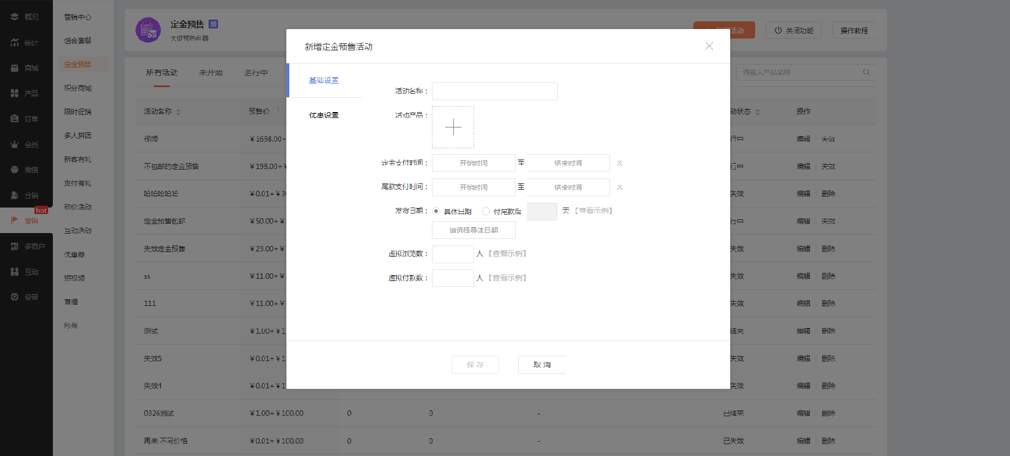Click the sort arrows beside 活动状态 column header
Image resolution: width=1010 pixels, height=456 pixels.
tap(757, 112)
